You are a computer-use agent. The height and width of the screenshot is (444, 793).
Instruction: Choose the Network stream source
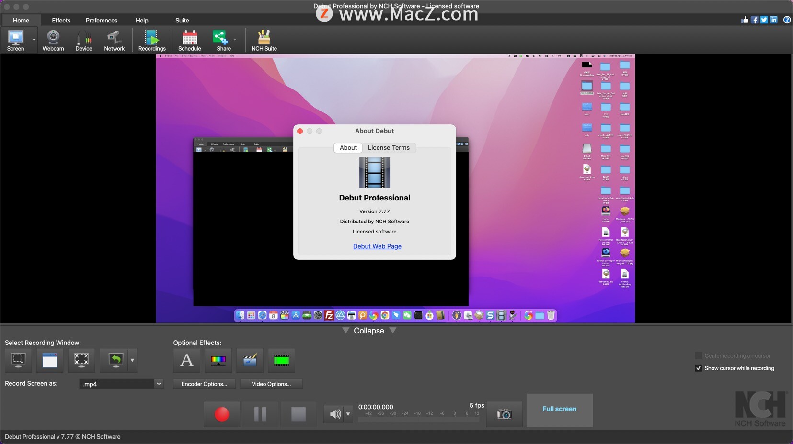point(115,40)
